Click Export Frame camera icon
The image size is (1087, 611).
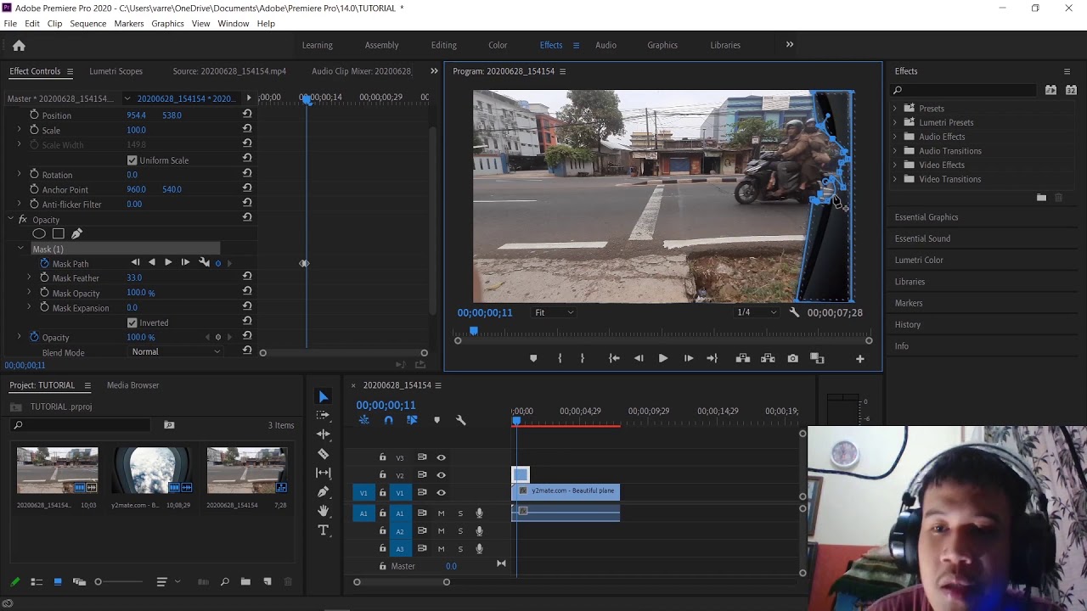tap(792, 358)
